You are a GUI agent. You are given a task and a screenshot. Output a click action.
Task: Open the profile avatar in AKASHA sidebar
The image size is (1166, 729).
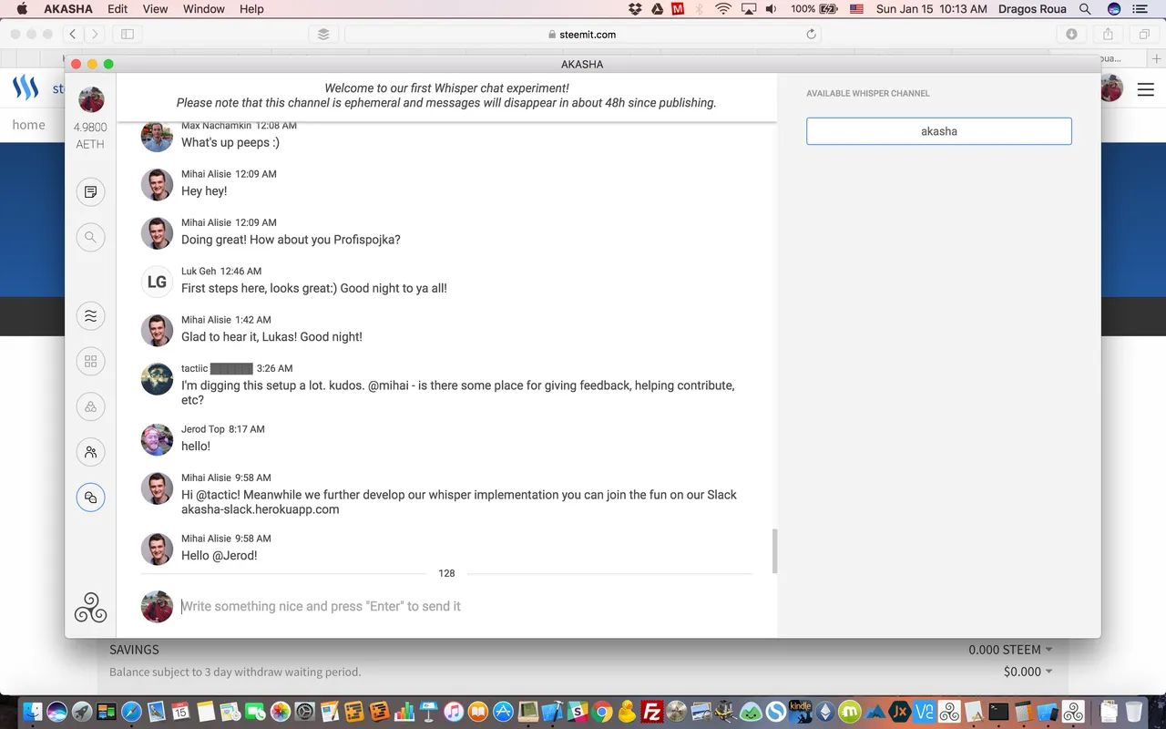coord(91,99)
